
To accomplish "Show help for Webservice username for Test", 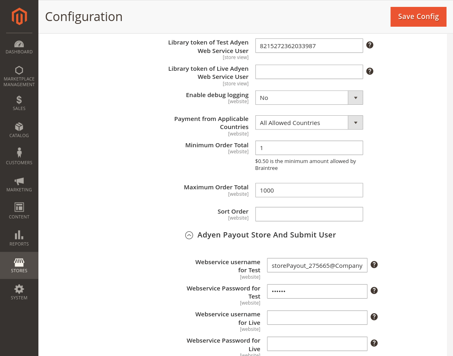I will point(374,265).
